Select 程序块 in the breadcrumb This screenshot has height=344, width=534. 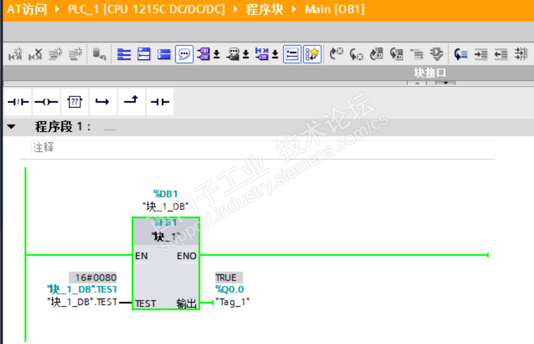point(264,9)
